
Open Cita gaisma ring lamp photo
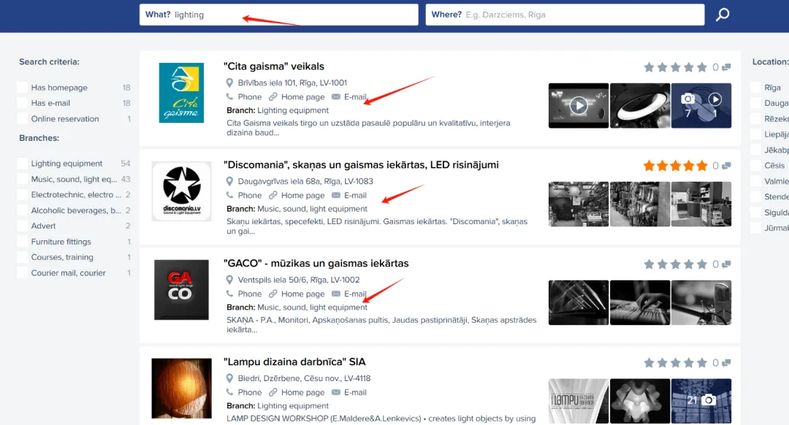pyautogui.click(x=639, y=106)
